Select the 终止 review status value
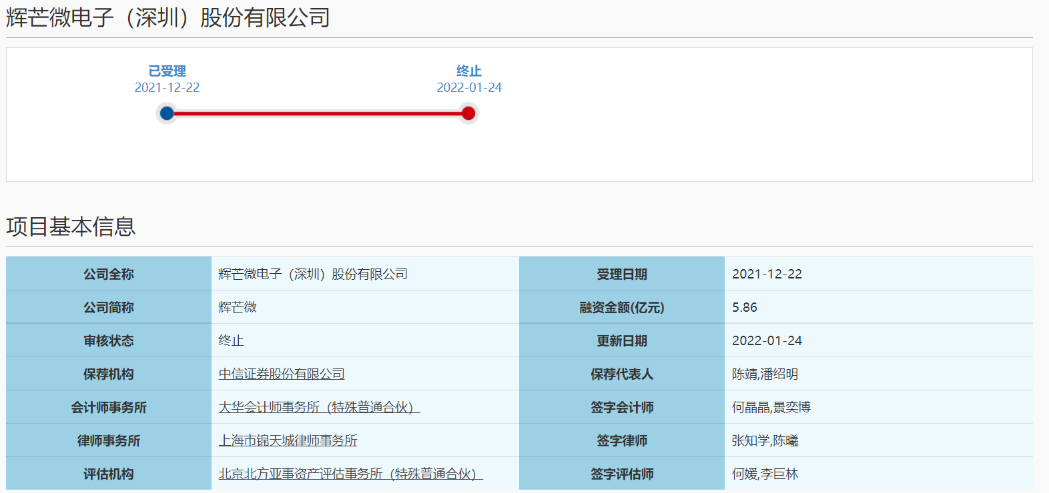The height and width of the screenshot is (493, 1049). (x=231, y=340)
